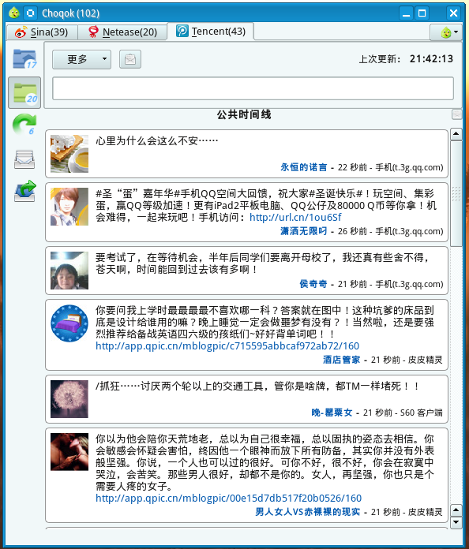Click the small mark-all-read icon beside 公共时间线

coord(456,114)
